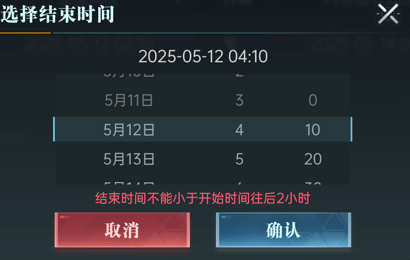410x260 pixels.
Task: Select the partially visible 5月10日 date above
Action: tap(129, 75)
